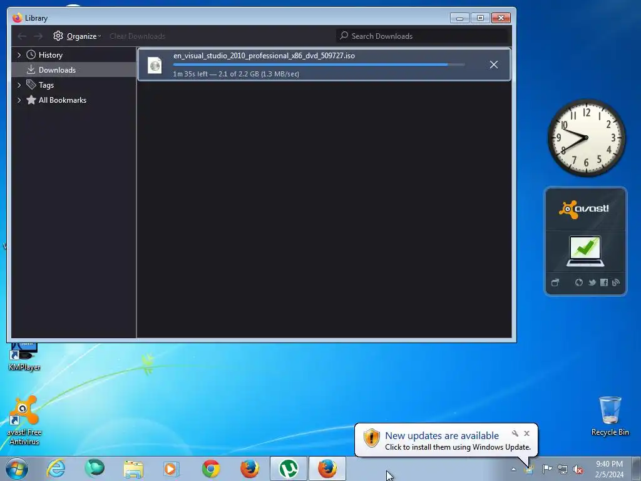Viewport: 641px width, 481px height.
Task: Go back with the left arrow
Action: [22, 36]
